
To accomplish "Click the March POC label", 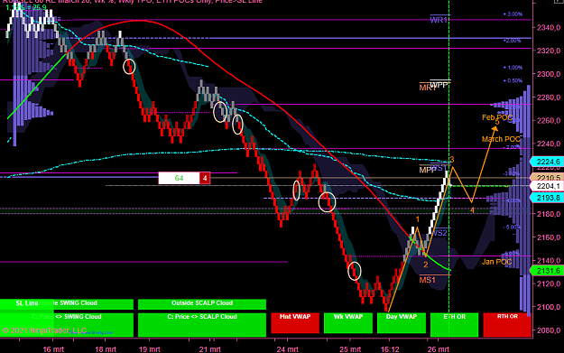I will tap(501, 139).
